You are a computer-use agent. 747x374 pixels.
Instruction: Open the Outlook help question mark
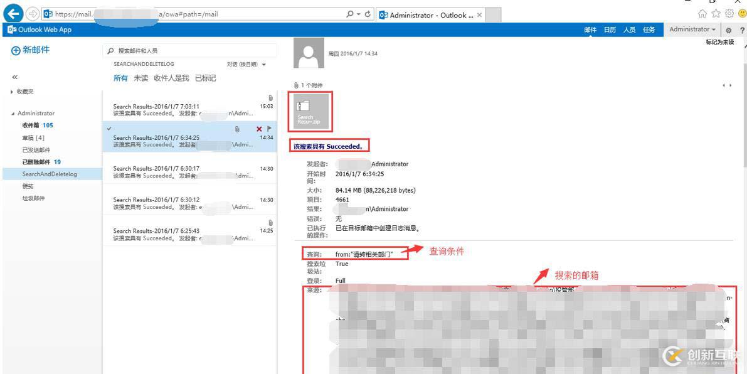click(x=742, y=30)
